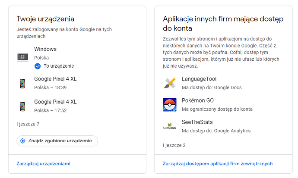This screenshot has width=298, height=178.
Task: Click the second Google Pixel 4 XL phone icon
Action: pos(23,106)
